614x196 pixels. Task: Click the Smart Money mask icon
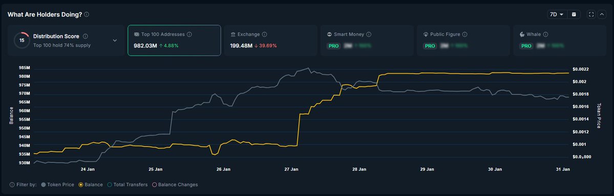(x=330, y=34)
